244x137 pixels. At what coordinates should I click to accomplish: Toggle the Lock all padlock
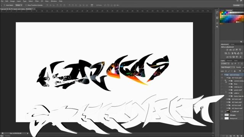pos(234,71)
